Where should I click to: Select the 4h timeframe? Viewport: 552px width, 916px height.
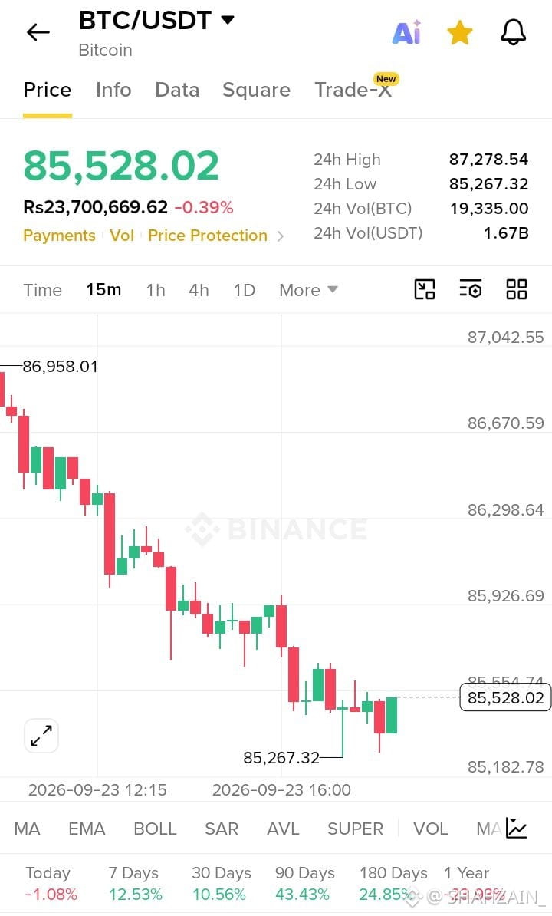pos(199,290)
